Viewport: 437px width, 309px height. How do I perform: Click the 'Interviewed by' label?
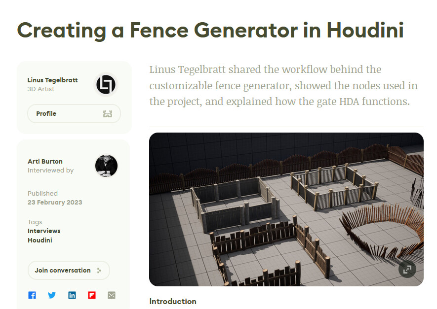[x=50, y=170]
